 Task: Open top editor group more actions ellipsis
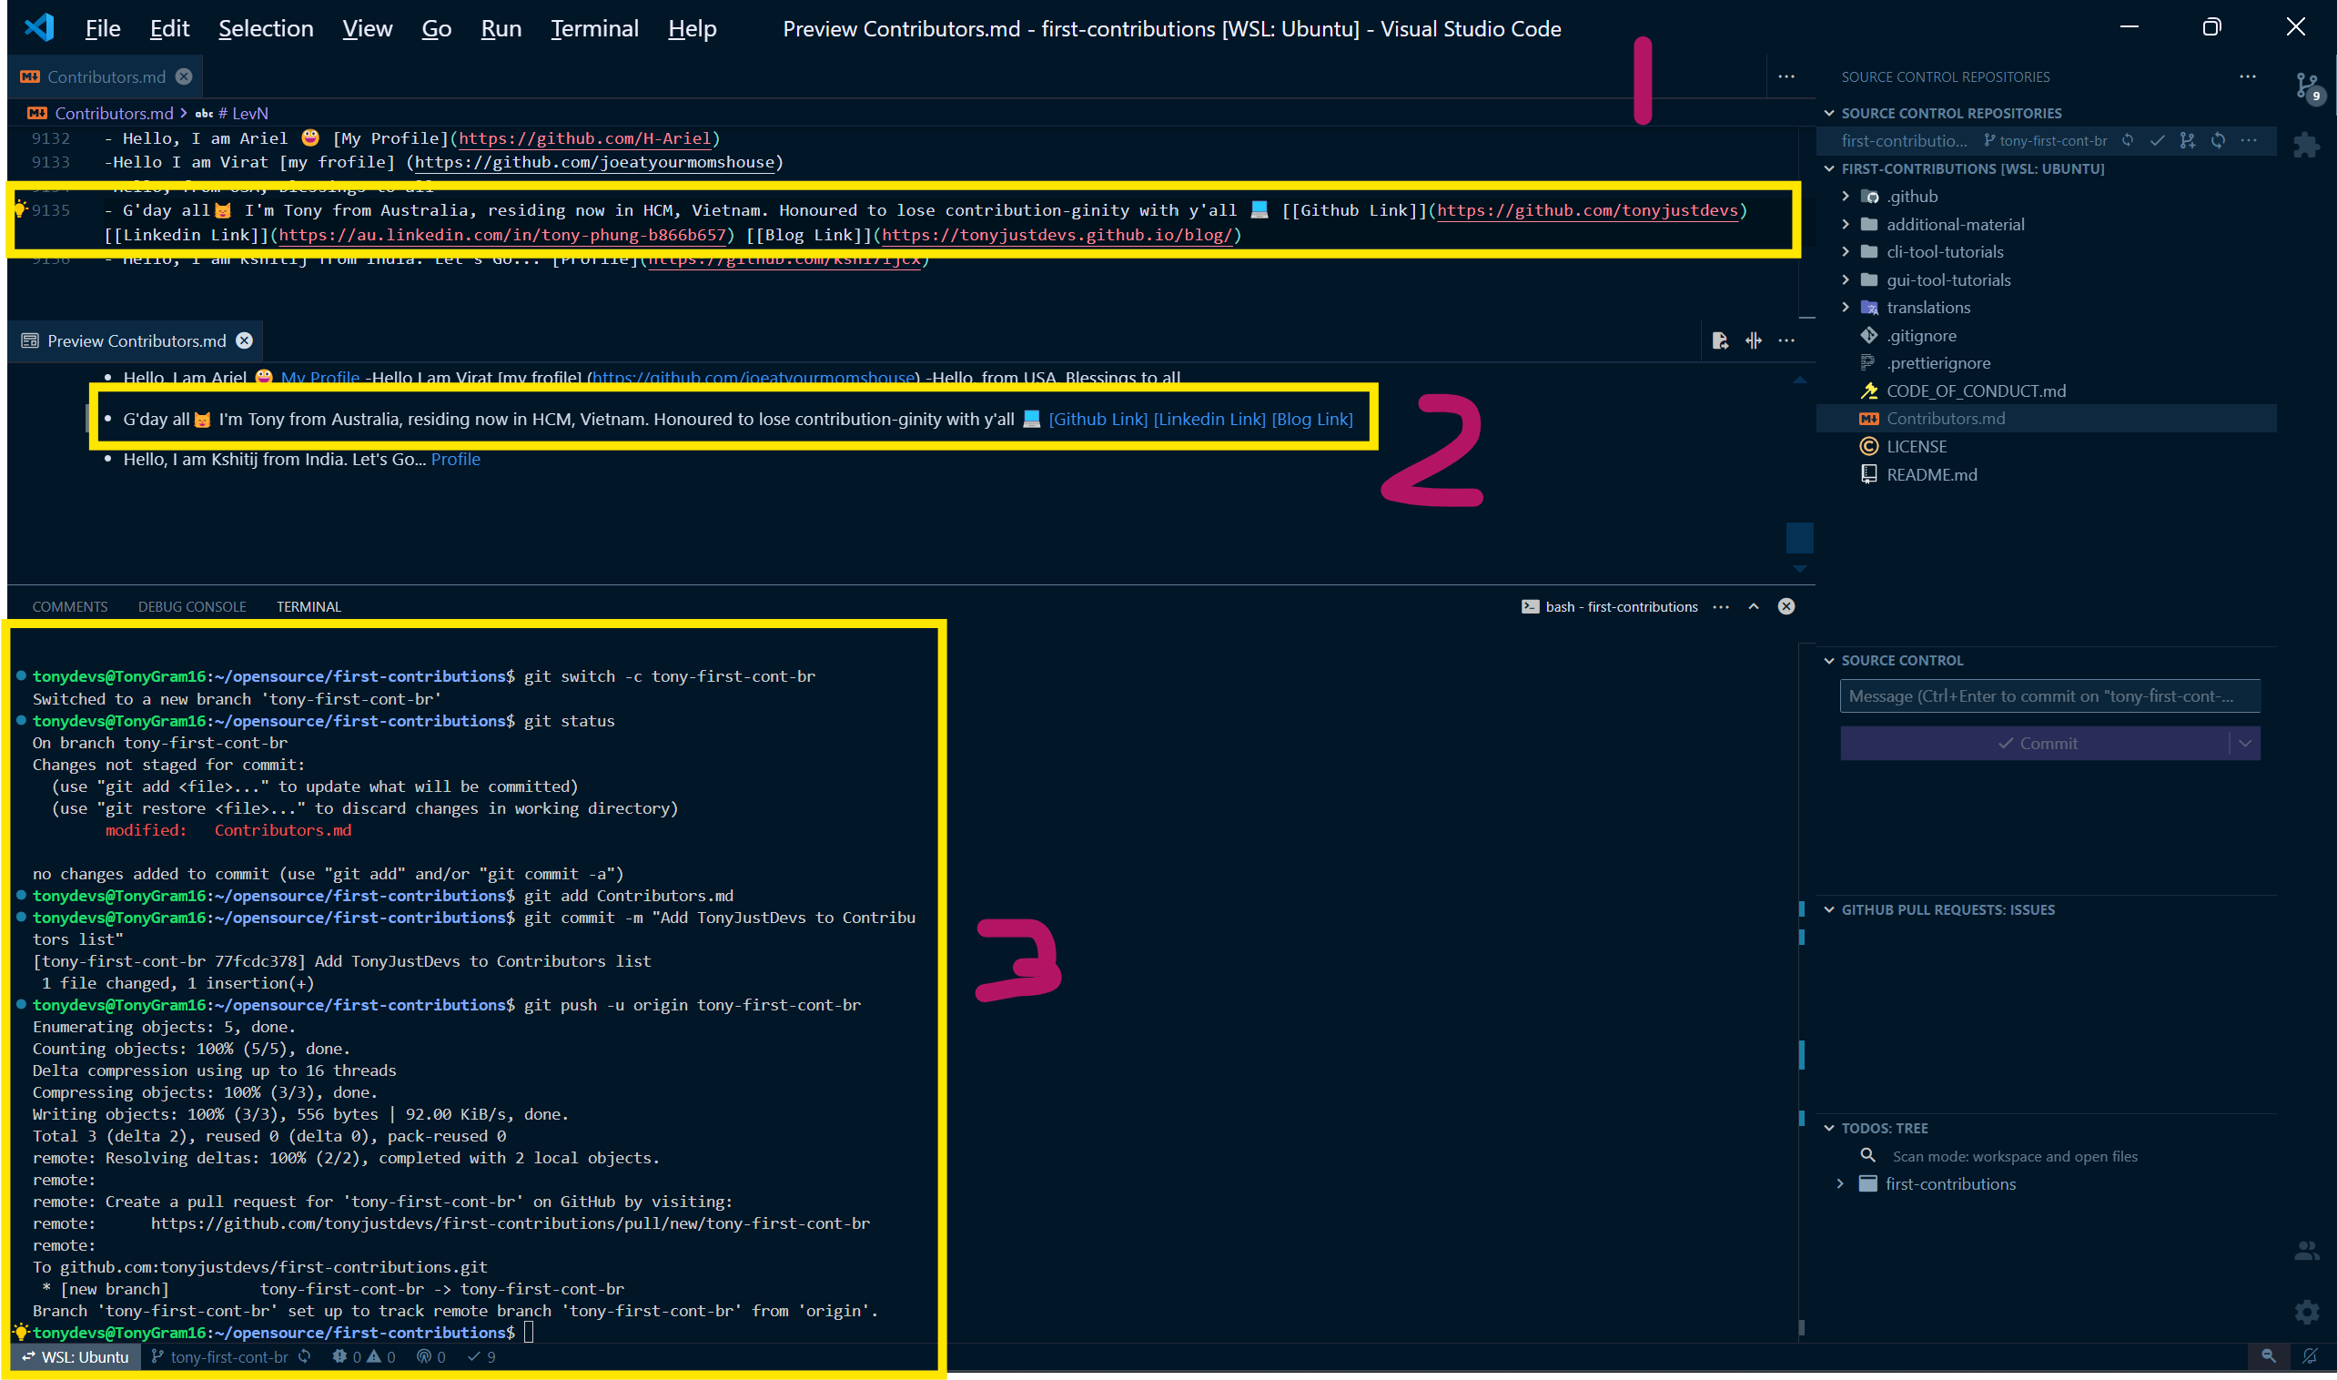[x=1786, y=76]
